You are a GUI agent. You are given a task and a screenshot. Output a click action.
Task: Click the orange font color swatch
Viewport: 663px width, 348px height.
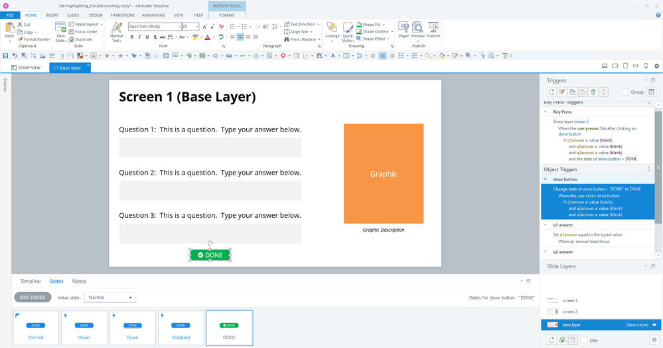pyautogui.click(x=208, y=37)
